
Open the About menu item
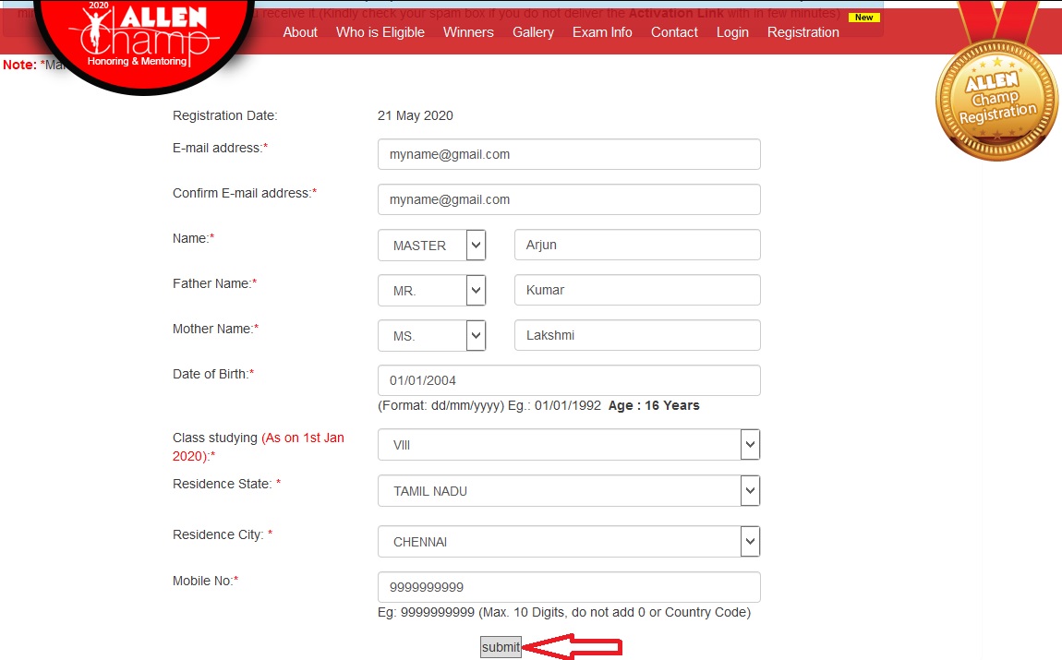pyautogui.click(x=300, y=32)
